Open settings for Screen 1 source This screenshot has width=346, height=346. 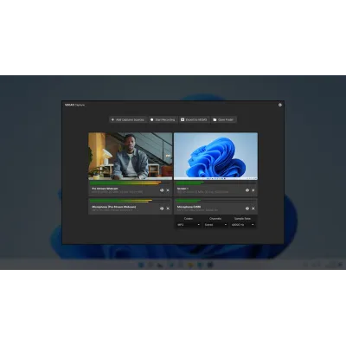point(247,190)
